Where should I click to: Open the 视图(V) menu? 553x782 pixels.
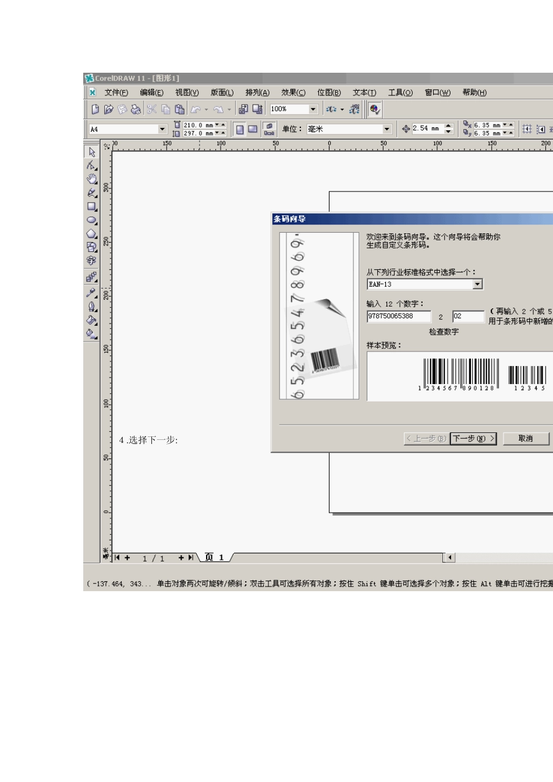tap(187, 93)
